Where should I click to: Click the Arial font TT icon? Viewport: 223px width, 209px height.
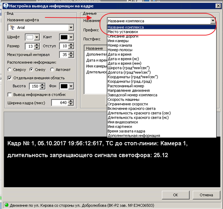click(x=12, y=28)
